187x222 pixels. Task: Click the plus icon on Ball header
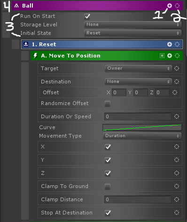[170, 6]
